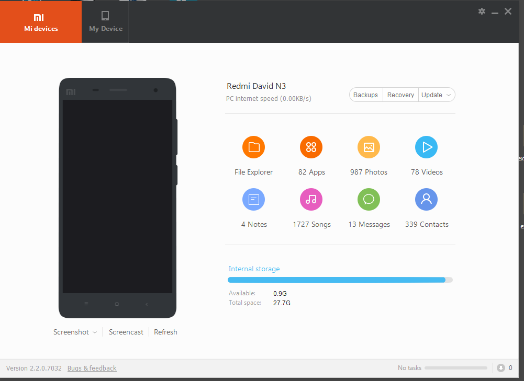Tap the phone's menu key
Image resolution: width=524 pixels, height=381 pixels.
pyautogui.click(x=86, y=304)
